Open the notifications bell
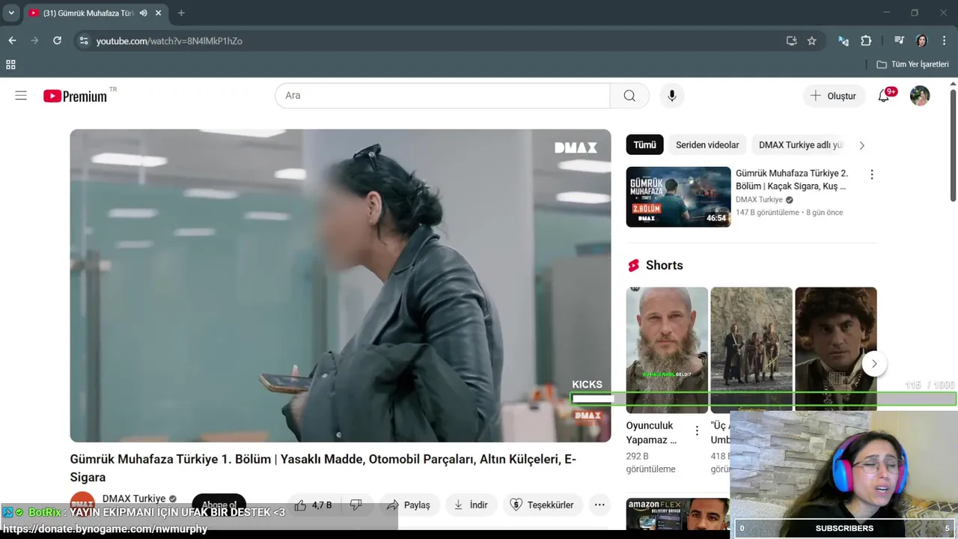Viewport: 958px width, 539px height. (884, 96)
